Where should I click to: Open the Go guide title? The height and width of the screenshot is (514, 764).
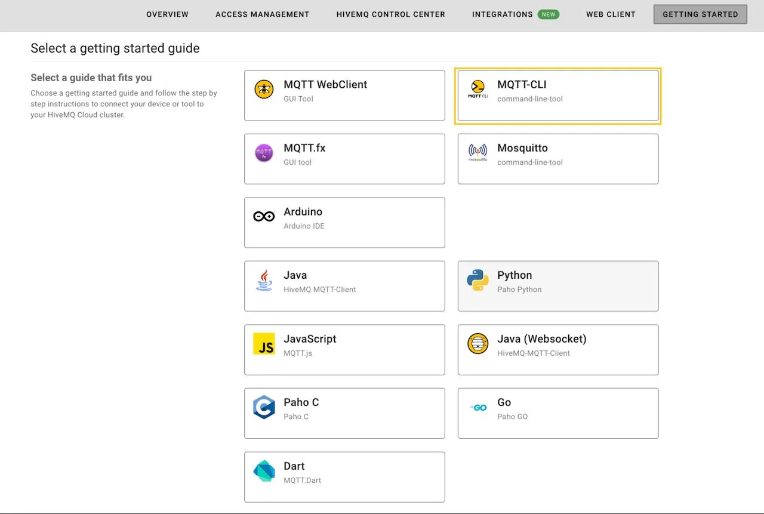[504, 402]
